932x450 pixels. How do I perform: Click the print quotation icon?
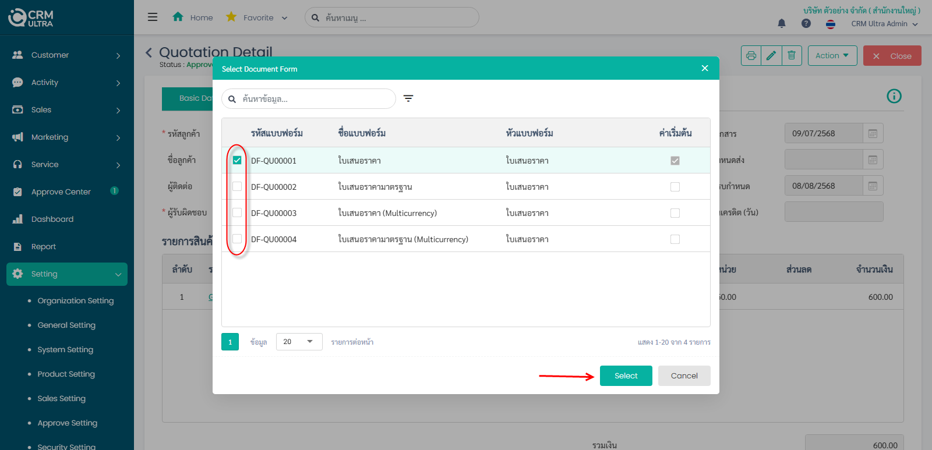pos(751,56)
